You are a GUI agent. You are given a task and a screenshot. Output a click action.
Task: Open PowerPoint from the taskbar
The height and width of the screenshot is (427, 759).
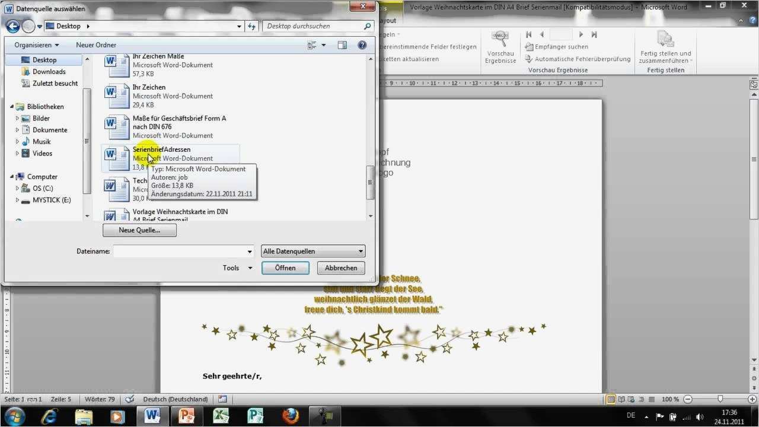pyautogui.click(x=187, y=416)
